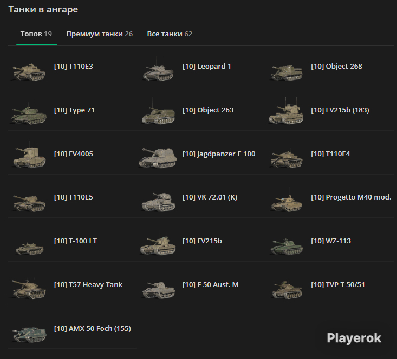Select the '[10] Object 268' label
This screenshot has width=397, height=359.
[336, 67]
